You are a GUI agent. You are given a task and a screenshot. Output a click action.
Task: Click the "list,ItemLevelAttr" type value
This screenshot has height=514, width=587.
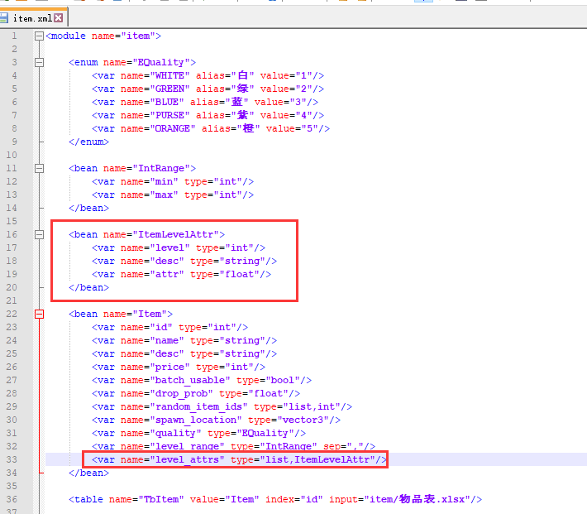point(319,459)
